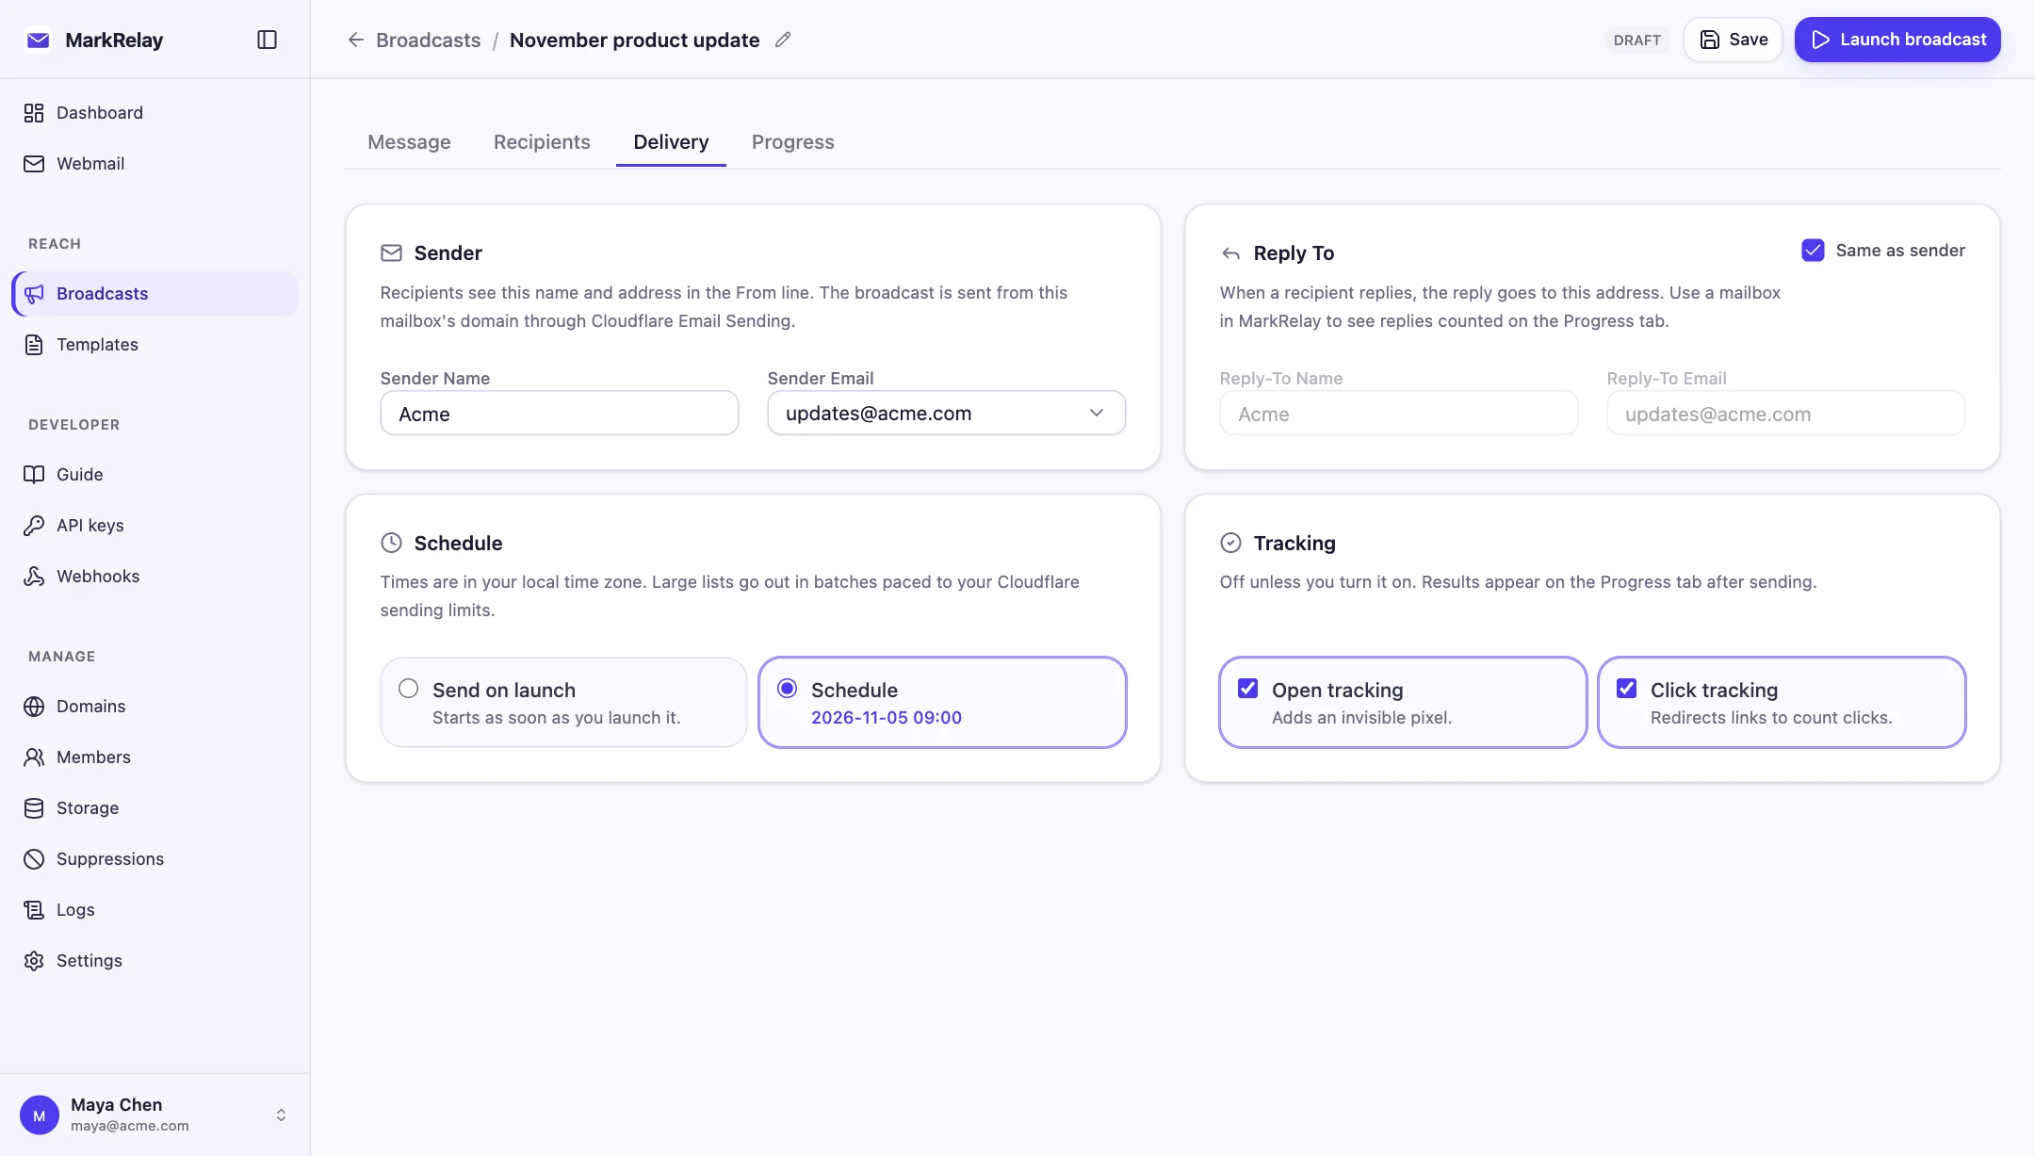Click the Settings gear icon
The image size is (2035, 1156).
click(x=34, y=961)
